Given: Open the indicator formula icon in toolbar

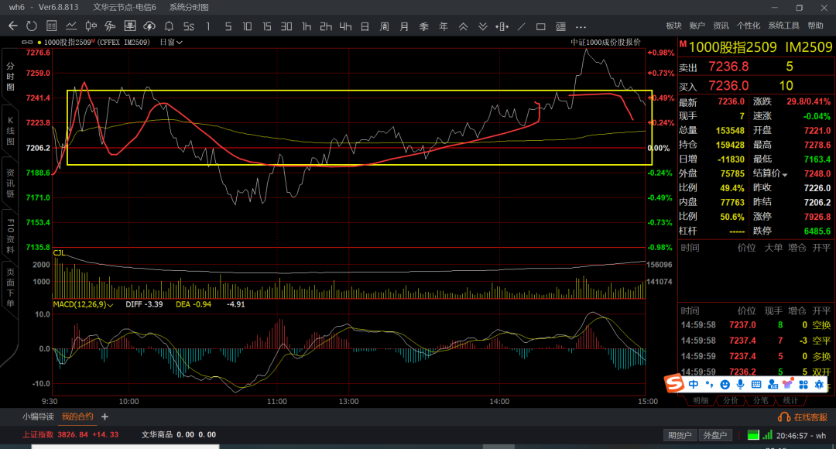Looking at the screenshot, I should pyautogui.click(x=111, y=26).
